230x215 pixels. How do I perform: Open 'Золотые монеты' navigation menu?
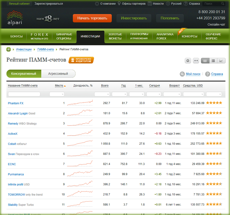click(x=115, y=36)
